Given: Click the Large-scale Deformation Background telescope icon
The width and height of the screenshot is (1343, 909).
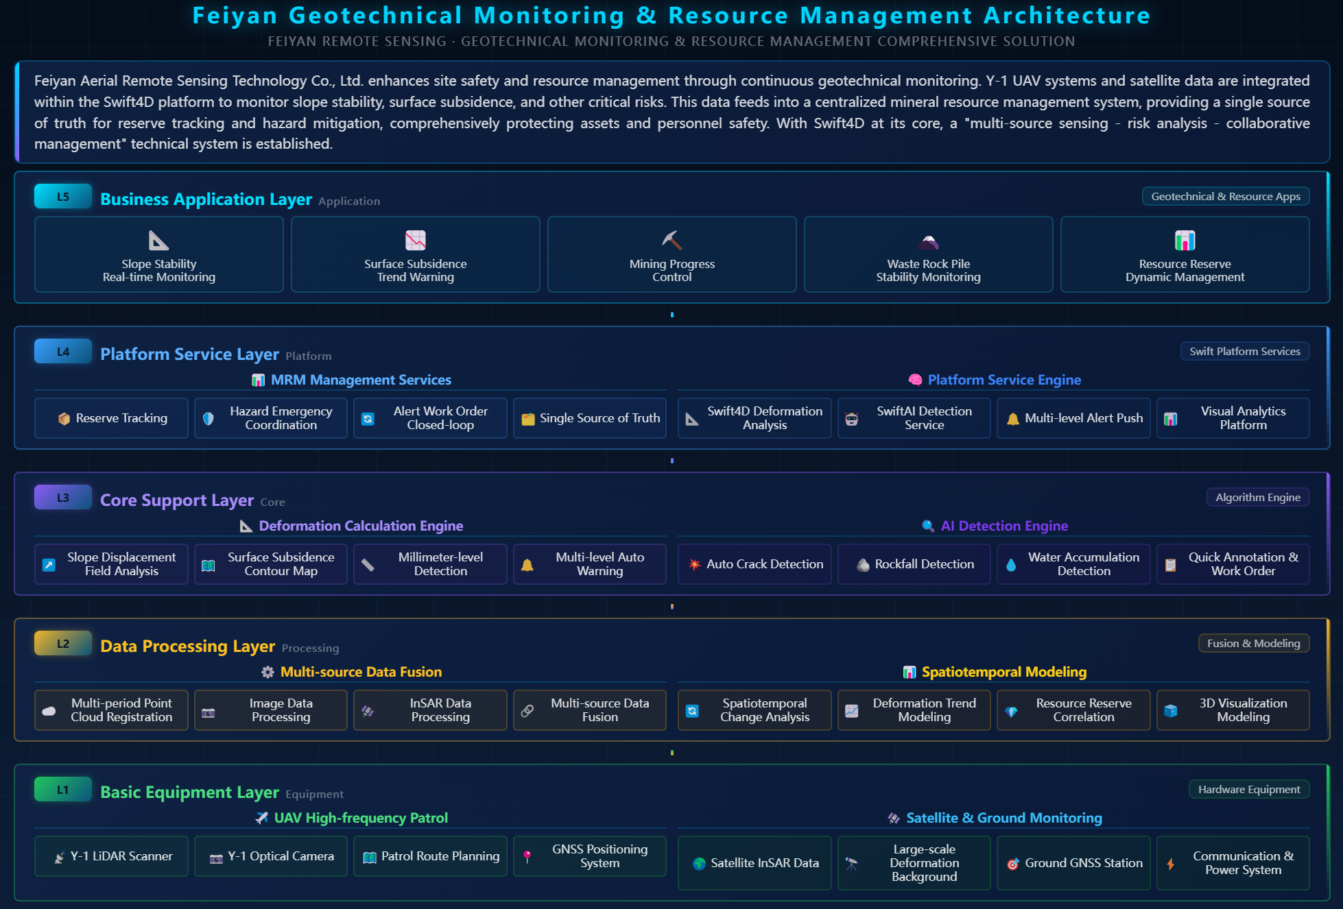Looking at the screenshot, I should 852,864.
